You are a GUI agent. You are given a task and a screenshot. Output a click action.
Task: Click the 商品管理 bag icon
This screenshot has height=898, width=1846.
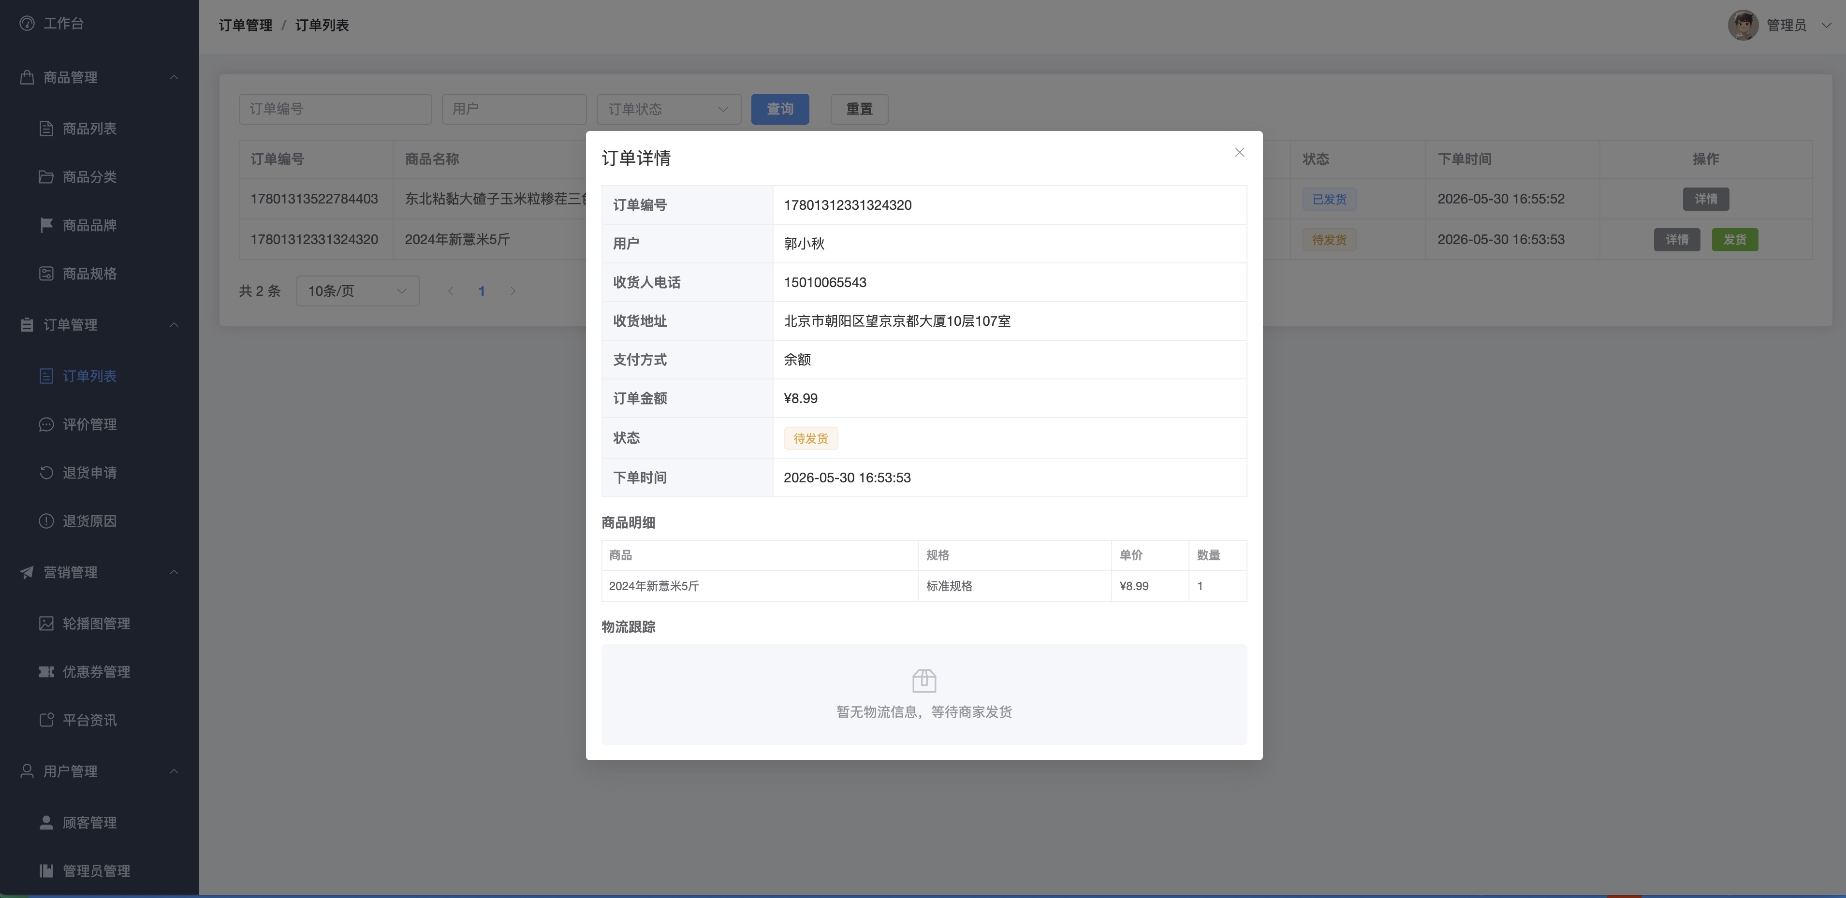27,77
